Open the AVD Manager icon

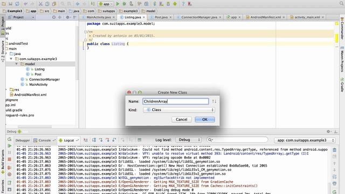(161, 4)
